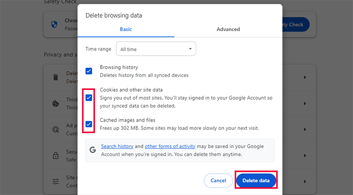Image resolution: width=353 pixels, height=195 pixels.
Task: Click the Safety Check shield icon
Action: [55, 24]
